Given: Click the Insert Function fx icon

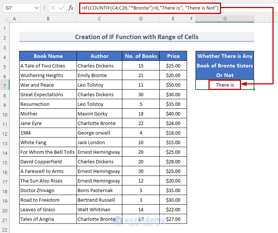Looking at the screenshot, I should [x=71, y=8].
